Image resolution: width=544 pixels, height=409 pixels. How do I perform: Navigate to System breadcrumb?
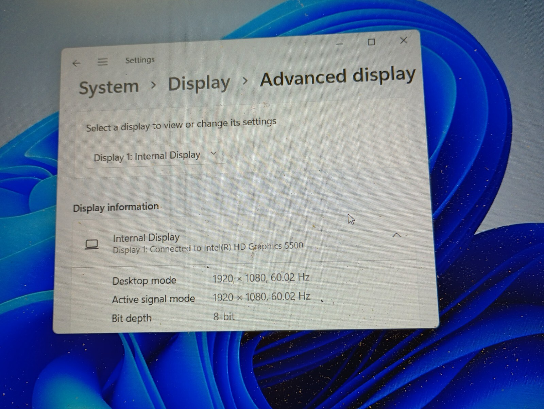point(109,87)
